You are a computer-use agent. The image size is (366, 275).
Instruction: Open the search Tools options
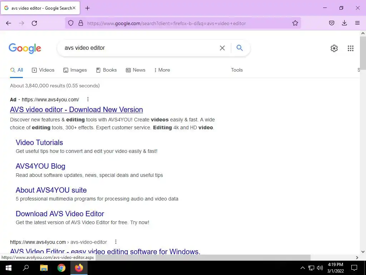pos(237,70)
